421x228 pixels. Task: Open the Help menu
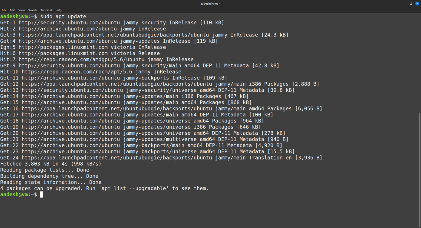[58, 10]
